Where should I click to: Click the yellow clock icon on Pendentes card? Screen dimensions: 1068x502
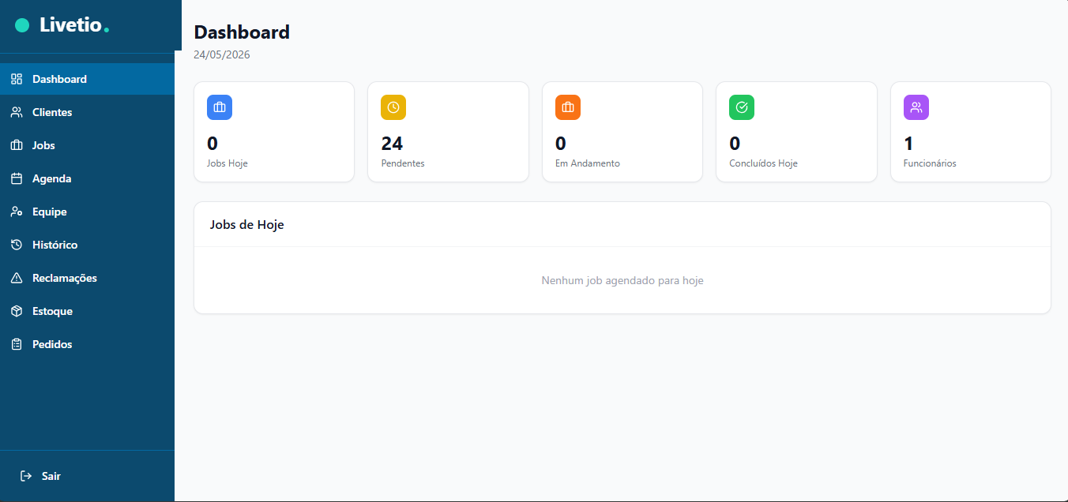tap(393, 107)
